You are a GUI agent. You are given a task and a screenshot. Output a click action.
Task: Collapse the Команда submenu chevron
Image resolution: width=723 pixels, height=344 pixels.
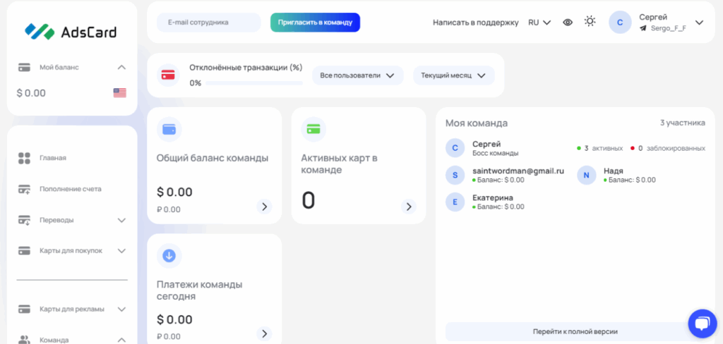coord(121,340)
